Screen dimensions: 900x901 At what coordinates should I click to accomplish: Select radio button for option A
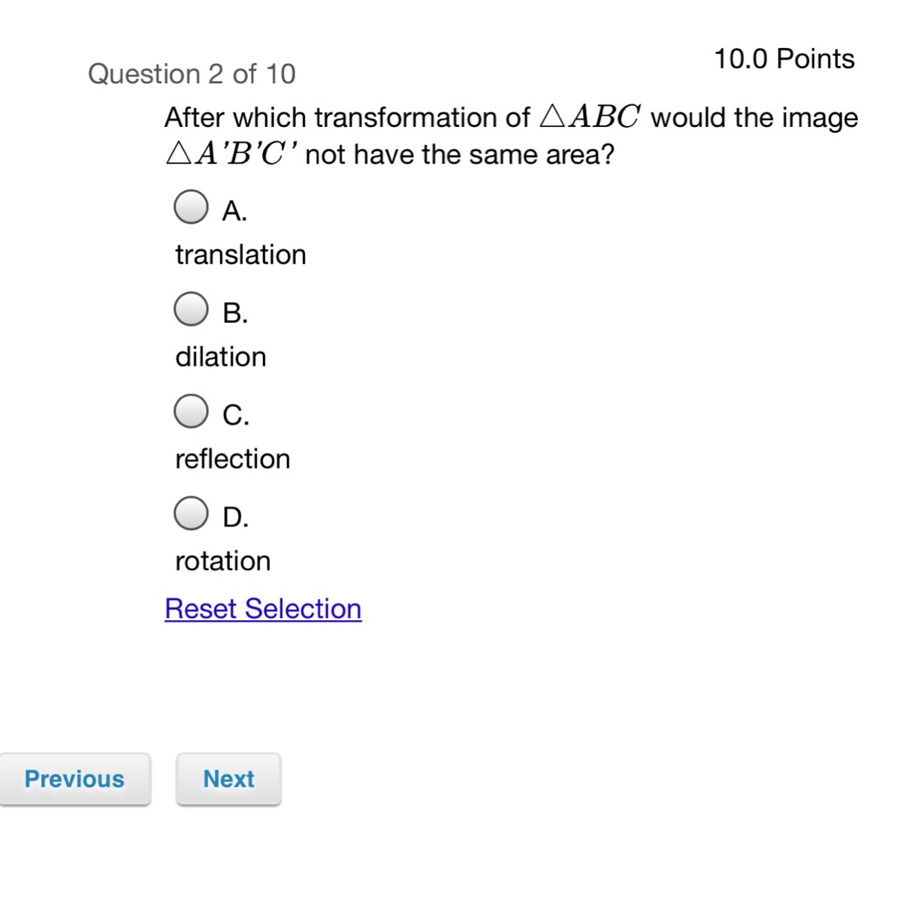(191, 207)
